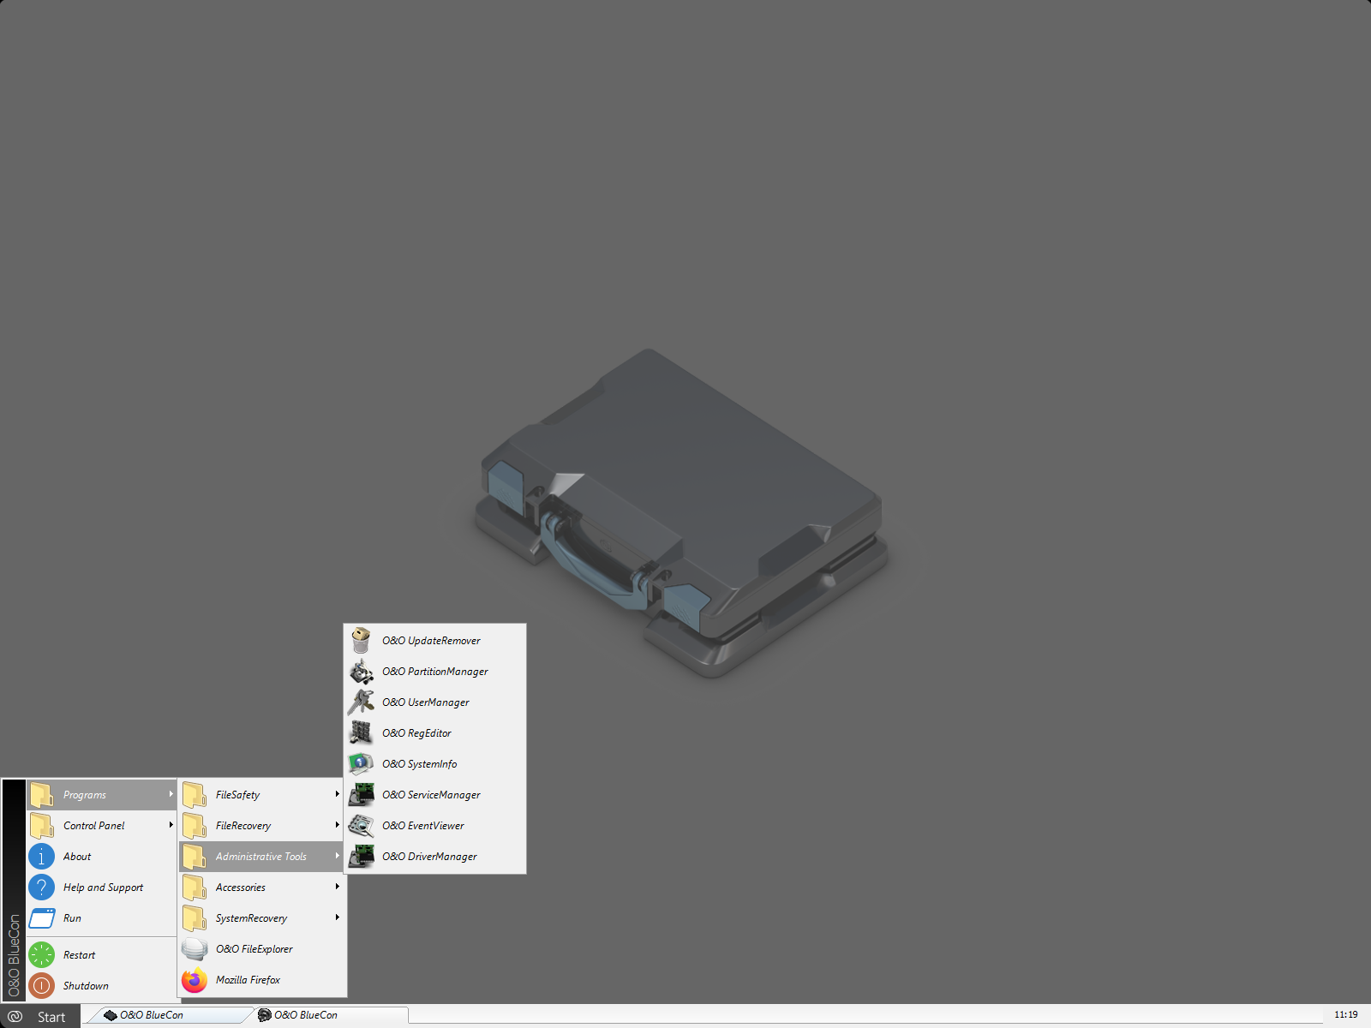Image resolution: width=1371 pixels, height=1028 pixels.
Task: Expand the FileRecovery submenu arrow
Action: (x=338, y=825)
